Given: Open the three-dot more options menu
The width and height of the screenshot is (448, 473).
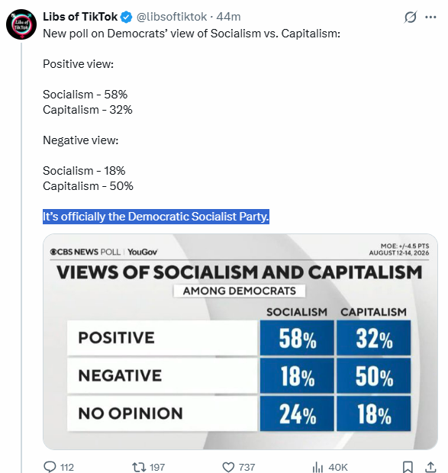Looking at the screenshot, I should point(430,18).
